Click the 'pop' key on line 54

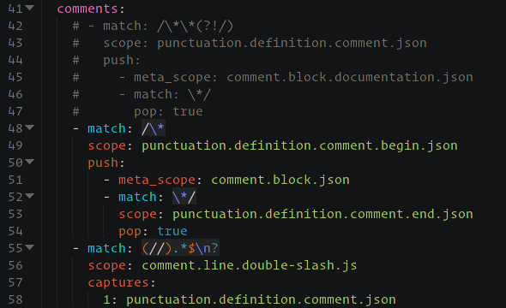(130, 232)
